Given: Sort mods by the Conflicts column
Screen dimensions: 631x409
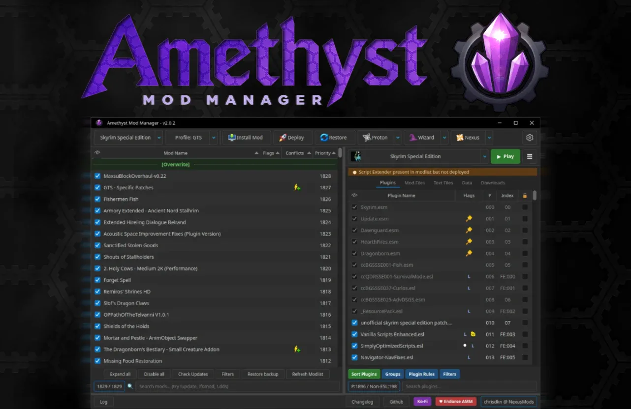Looking at the screenshot, I should tap(297, 153).
